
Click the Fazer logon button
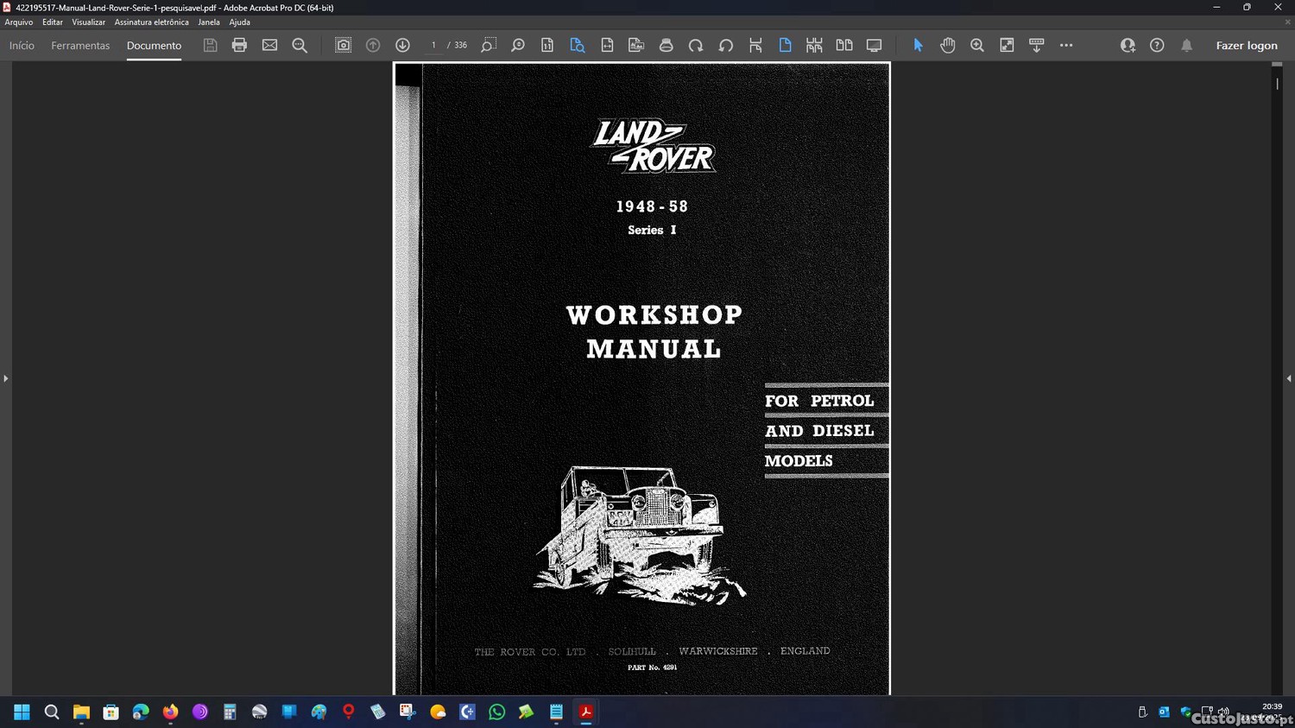[1246, 46]
